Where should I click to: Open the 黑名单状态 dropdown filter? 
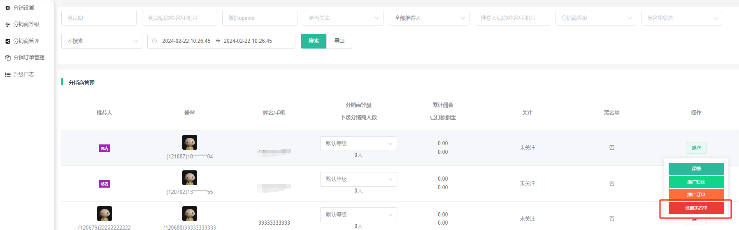[681, 18]
